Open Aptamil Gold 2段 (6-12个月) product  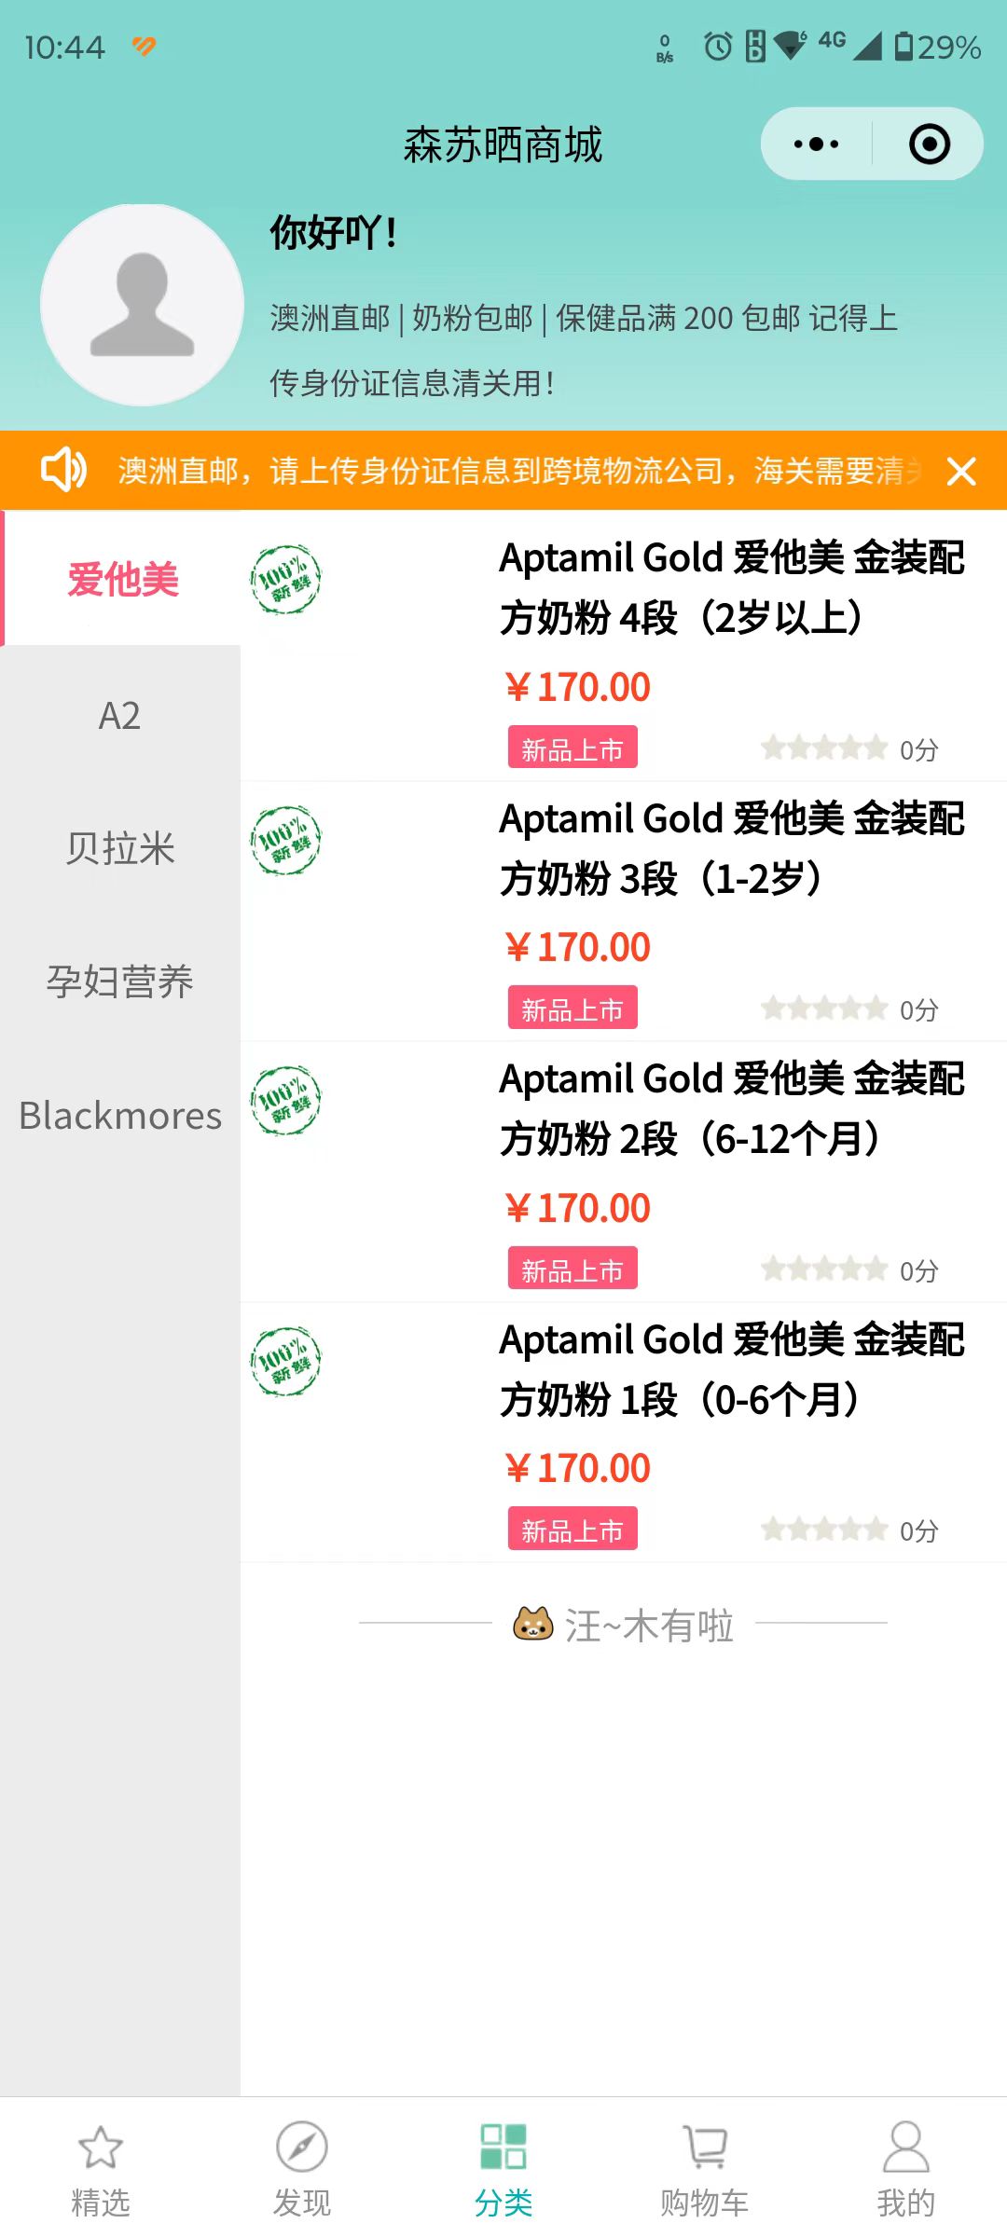[731, 1108]
